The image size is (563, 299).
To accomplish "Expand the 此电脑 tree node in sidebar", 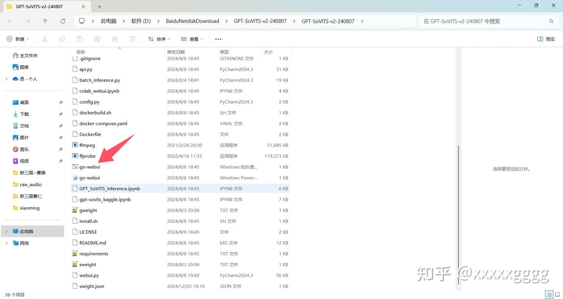I will (x=6, y=231).
